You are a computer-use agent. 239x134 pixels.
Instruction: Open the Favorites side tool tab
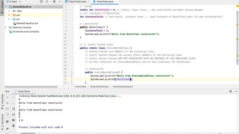click(x=2, y=101)
